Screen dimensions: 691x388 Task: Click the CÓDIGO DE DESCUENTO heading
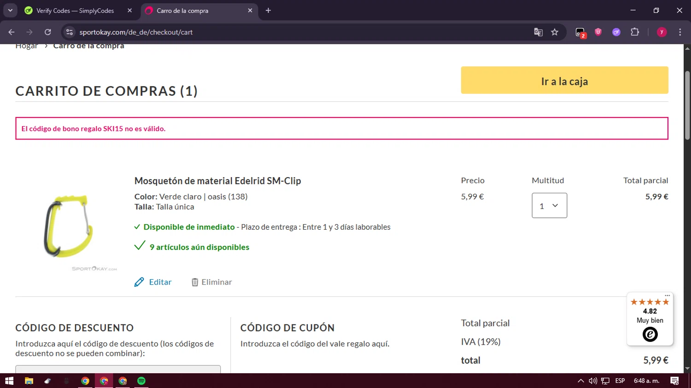[75, 328]
